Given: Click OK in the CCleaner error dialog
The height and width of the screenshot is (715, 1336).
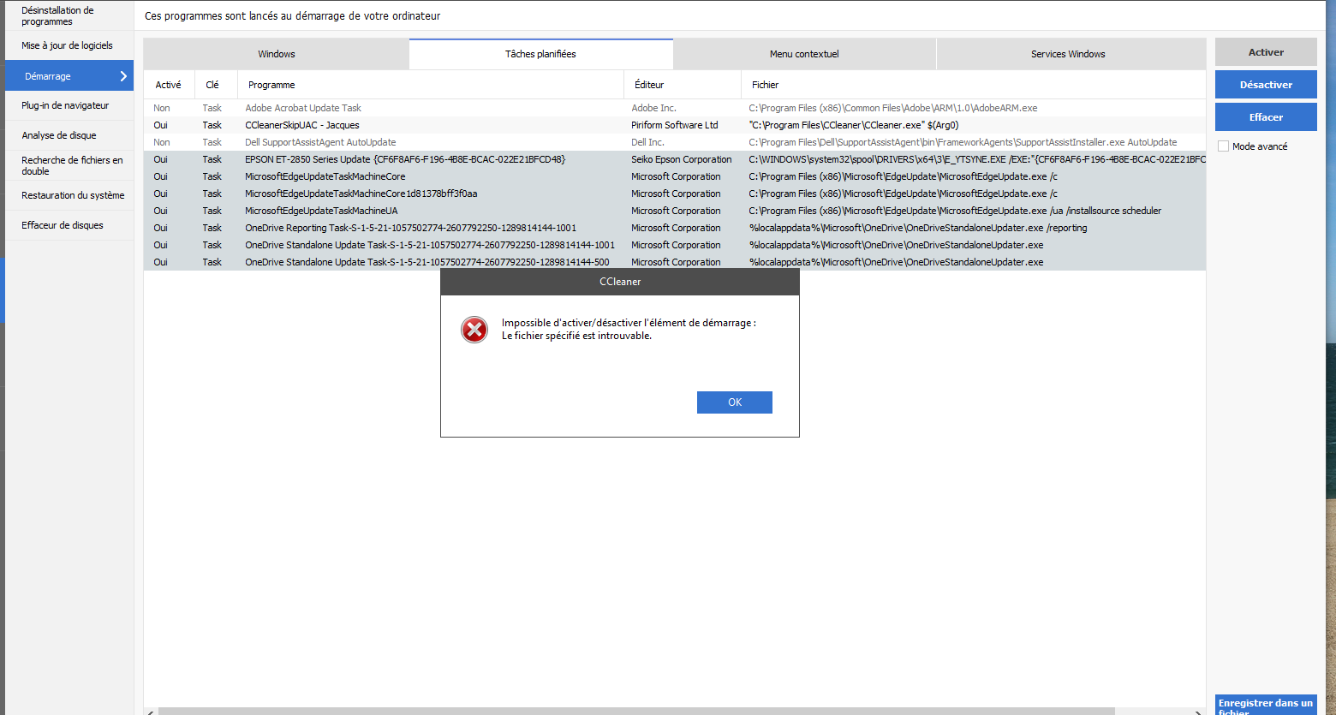Looking at the screenshot, I should (734, 402).
